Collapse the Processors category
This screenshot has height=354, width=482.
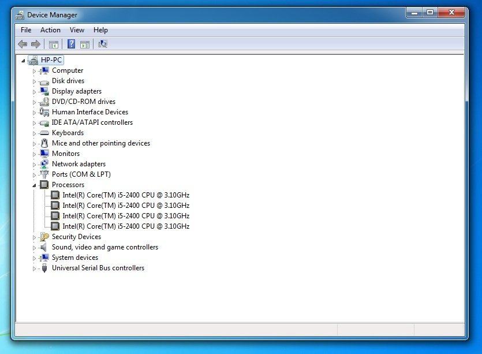[34, 185]
